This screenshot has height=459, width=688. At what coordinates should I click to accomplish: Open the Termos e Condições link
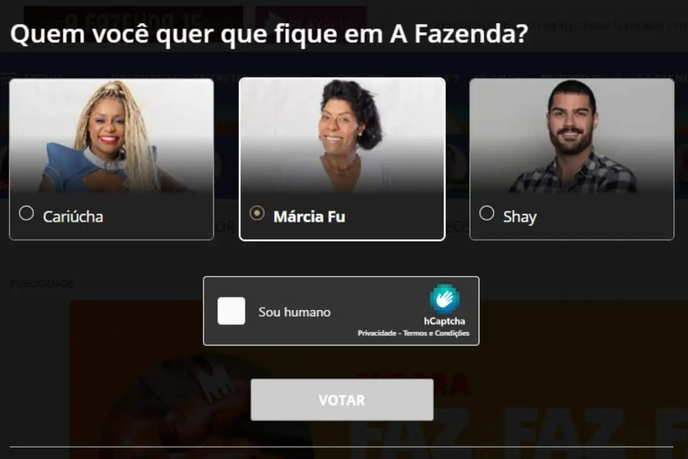point(436,333)
